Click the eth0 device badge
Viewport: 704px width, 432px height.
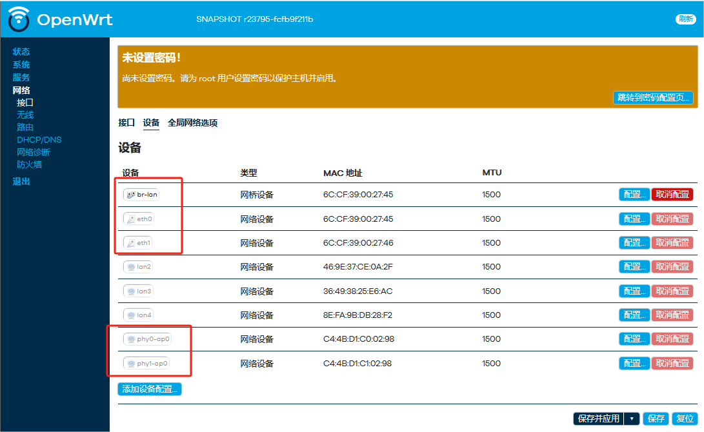[139, 219]
